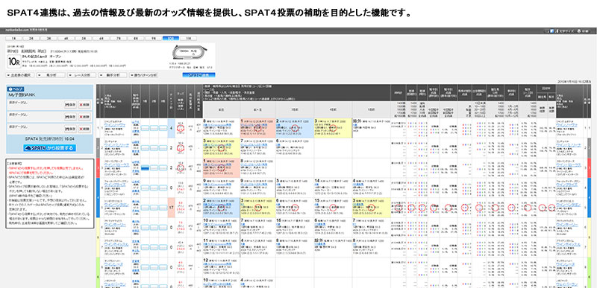Switch to the 1R race tab
This screenshot has width=597, height=288.
[13, 38]
